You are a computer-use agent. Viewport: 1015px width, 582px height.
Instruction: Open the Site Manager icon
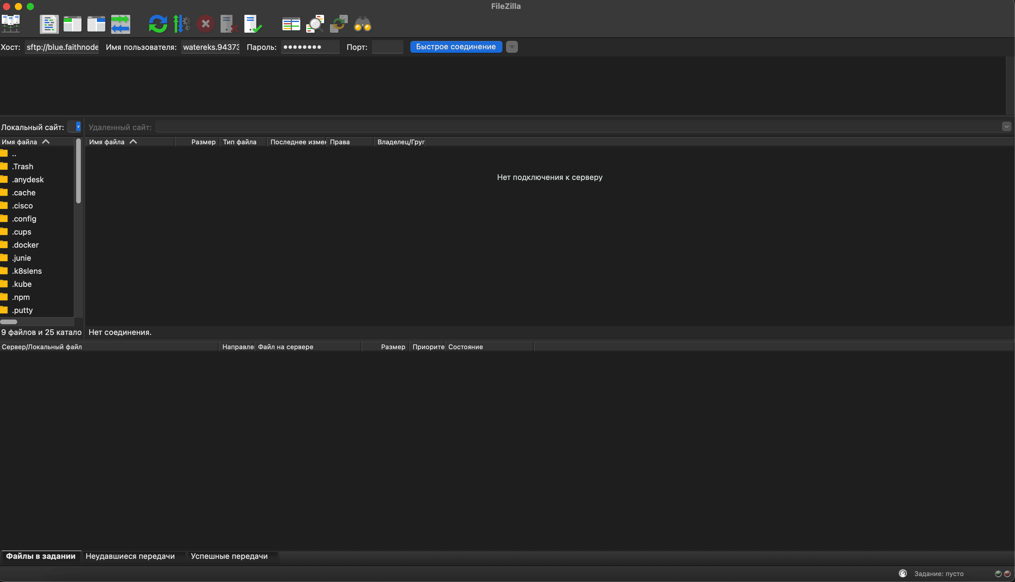(11, 24)
